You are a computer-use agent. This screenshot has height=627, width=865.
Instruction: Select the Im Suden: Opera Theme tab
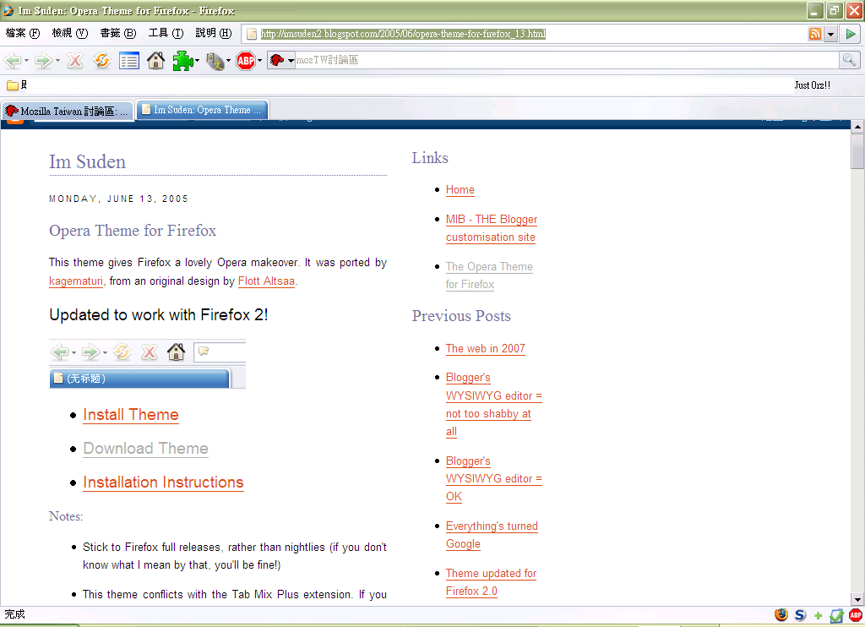[x=202, y=110]
